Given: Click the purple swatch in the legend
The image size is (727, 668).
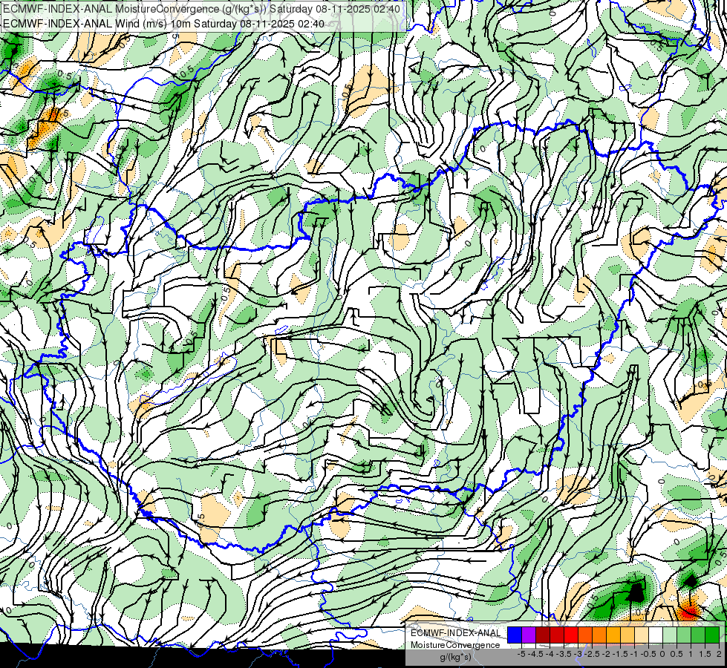Looking at the screenshot, I should pyautogui.click(x=529, y=635).
